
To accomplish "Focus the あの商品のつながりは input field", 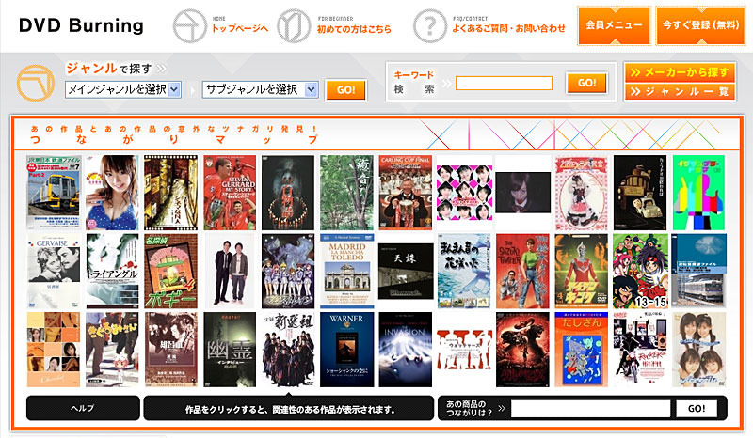I will 590,409.
